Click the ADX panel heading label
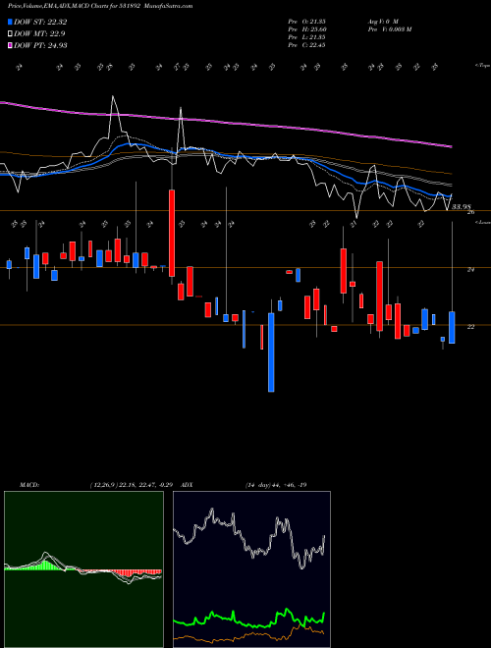Image resolution: width=491 pixels, height=648 pixels. (187, 485)
